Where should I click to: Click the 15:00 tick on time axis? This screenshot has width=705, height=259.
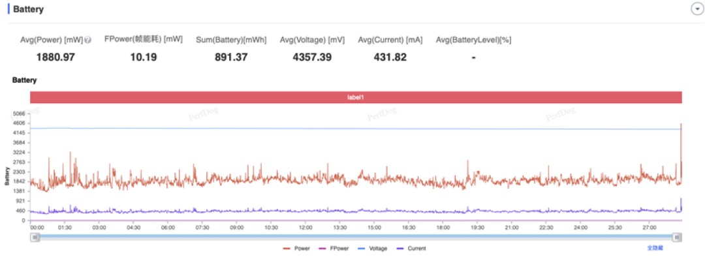(x=374, y=228)
